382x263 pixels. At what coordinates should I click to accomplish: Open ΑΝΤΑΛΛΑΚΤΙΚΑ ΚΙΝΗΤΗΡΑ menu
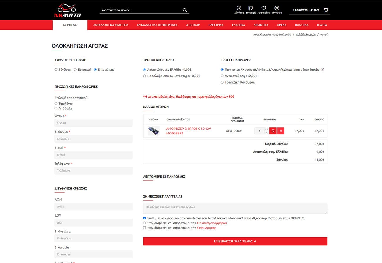tap(111, 25)
